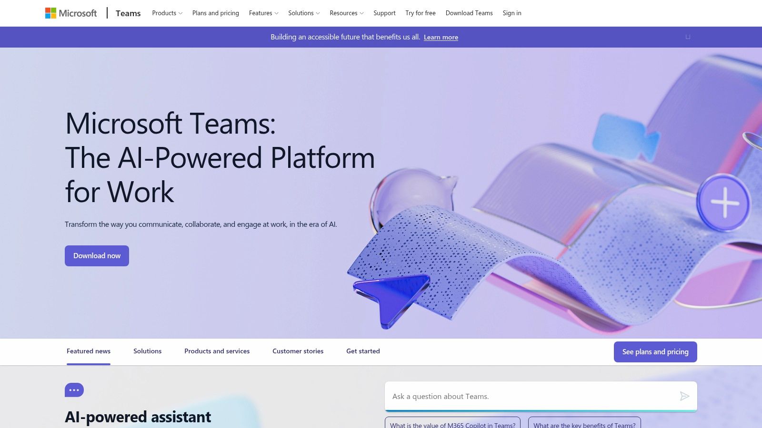Image resolution: width=762 pixels, height=428 pixels.
Task: Expand the Solutions dropdown in header
Action: 304,13
